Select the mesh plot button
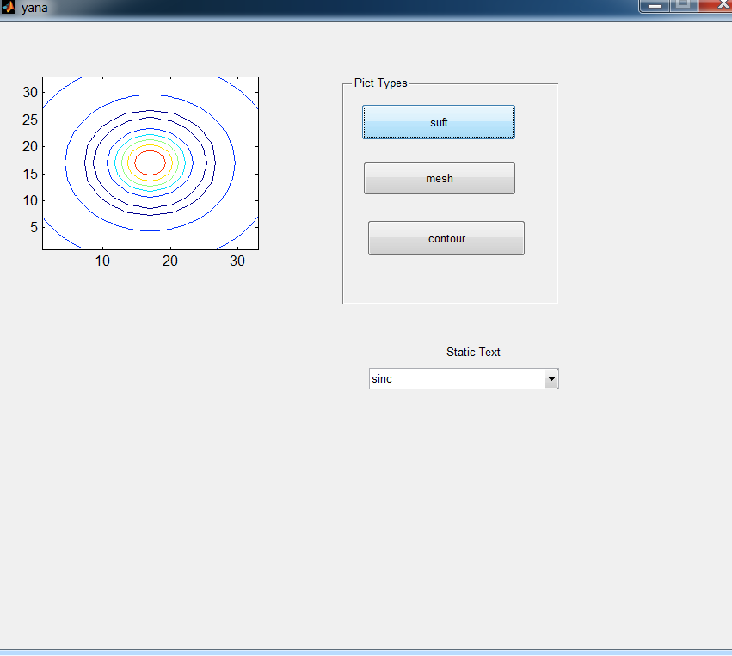Screen dimensions: 732x656 coord(440,178)
